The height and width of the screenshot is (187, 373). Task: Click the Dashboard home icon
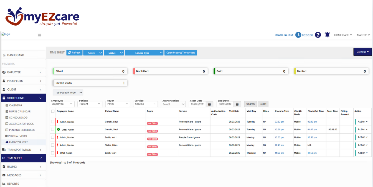4,55
